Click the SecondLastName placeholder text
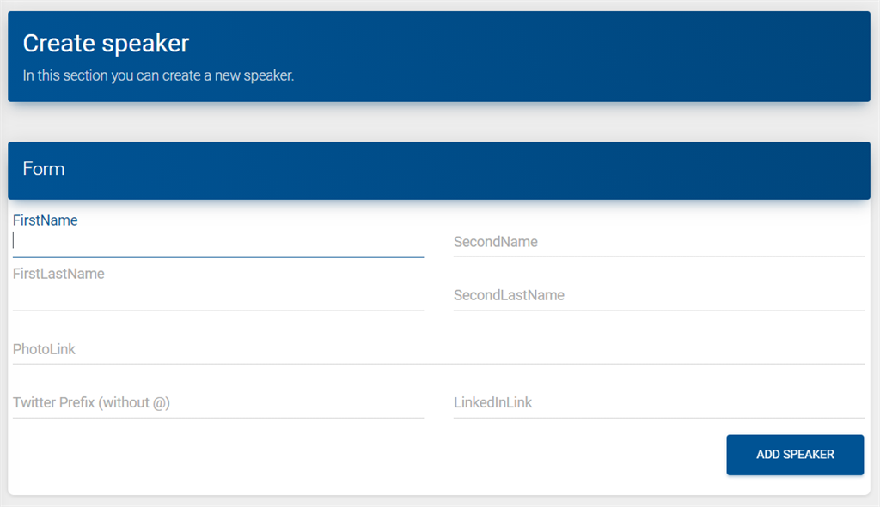 pos(509,295)
